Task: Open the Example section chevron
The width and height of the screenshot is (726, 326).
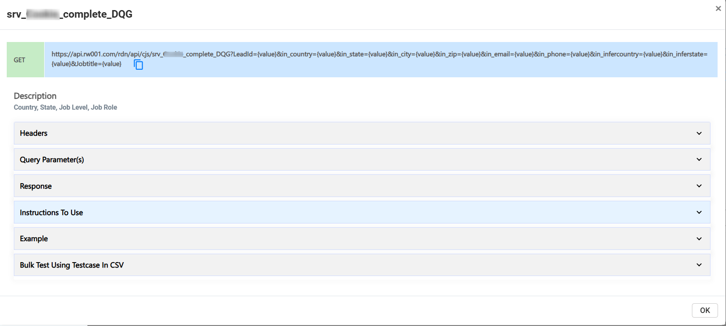Action: point(699,239)
